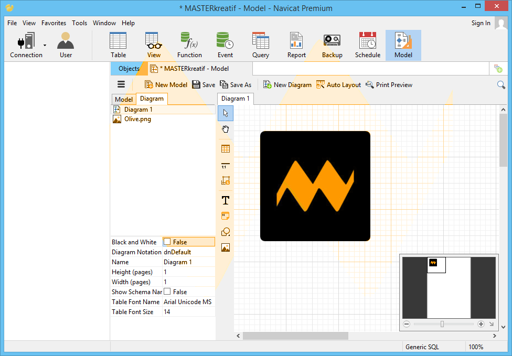
Task: Open the User manager icon
Action: [x=66, y=46]
